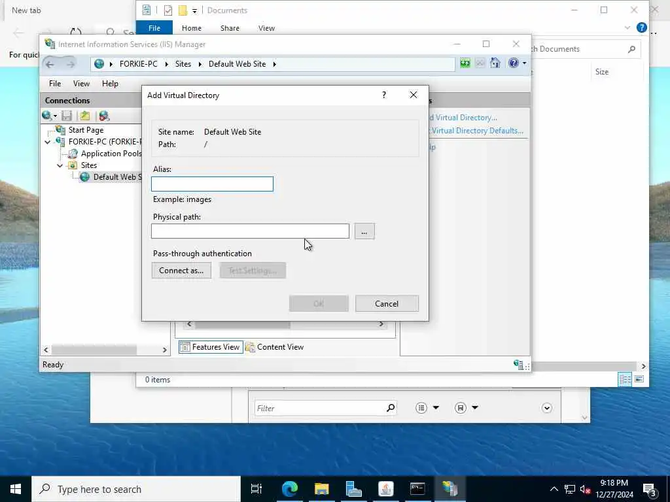670x502 pixels.
Task: Click FORKIE-PC in the breadcrumb
Action: pyautogui.click(x=139, y=64)
